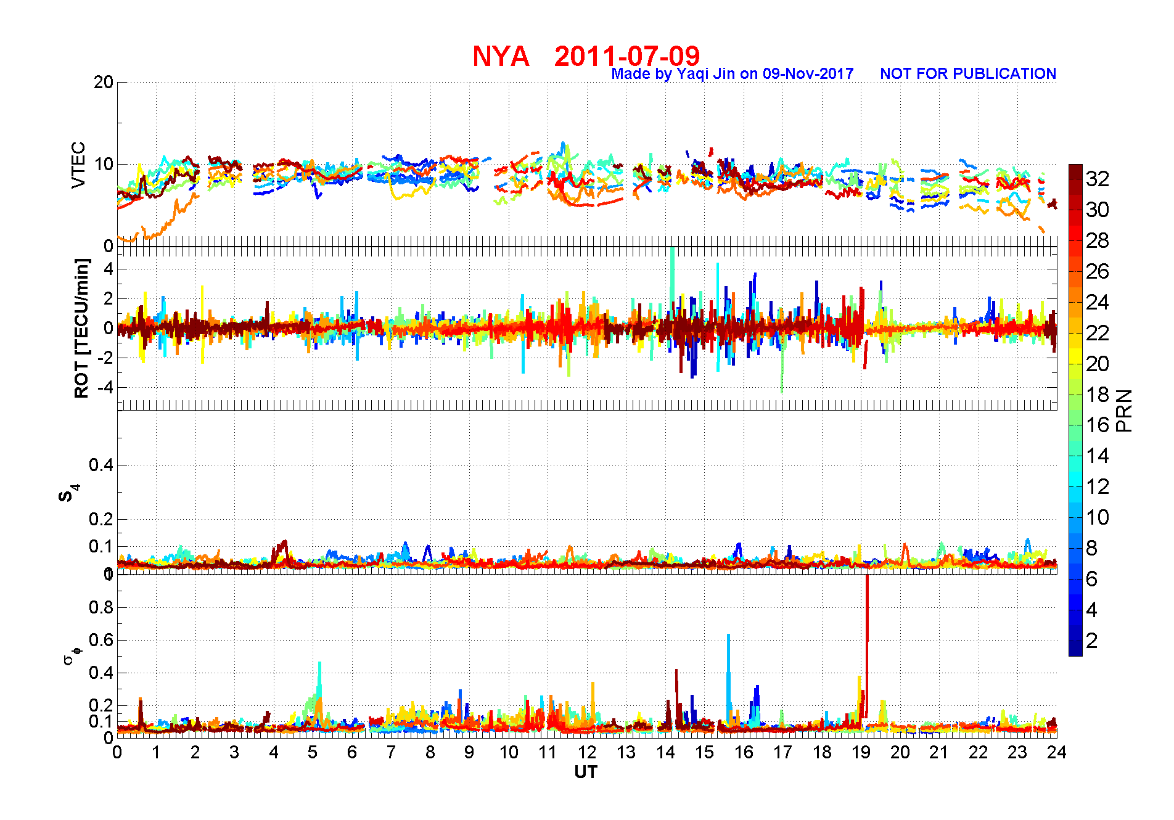Click the "12" tick on the UT axis

tap(587, 752)
